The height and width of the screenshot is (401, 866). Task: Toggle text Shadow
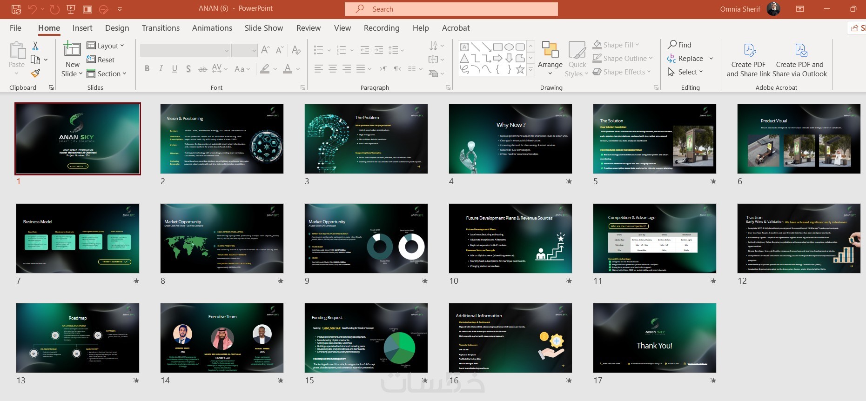click(x=188, y=69)
